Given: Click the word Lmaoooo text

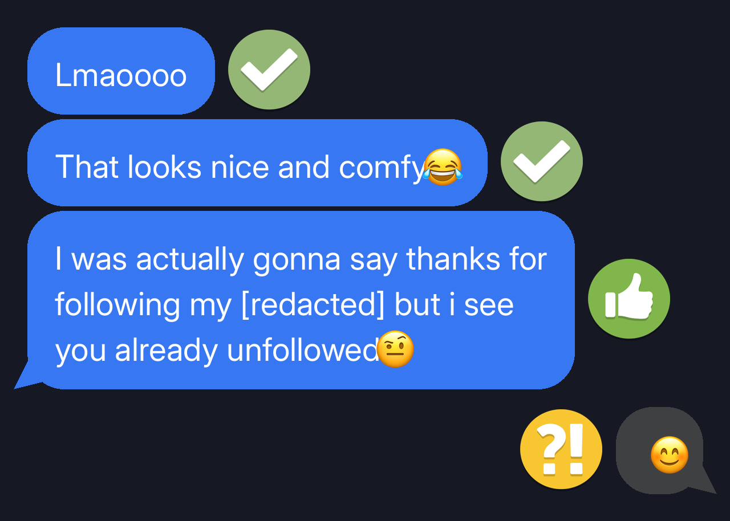Looking at the screenshot, I should click(121, 75).
